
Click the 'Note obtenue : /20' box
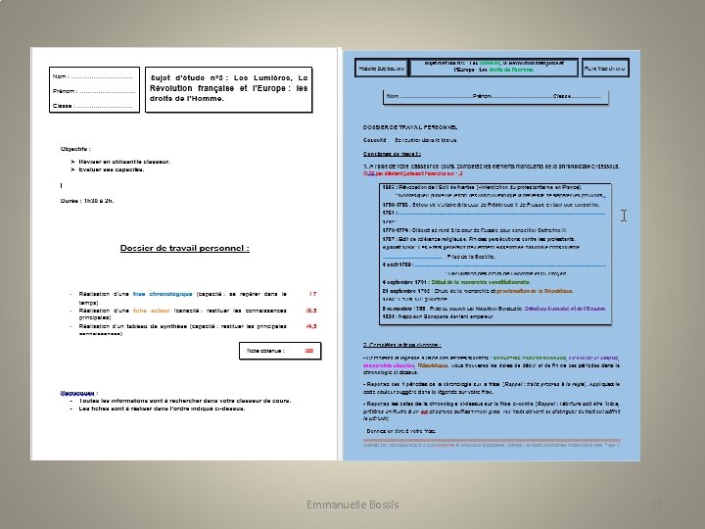280,351
